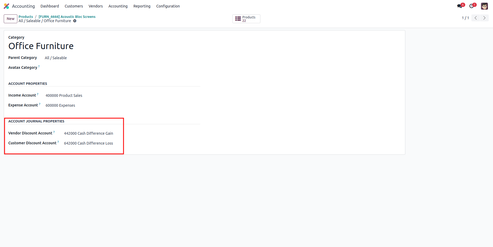Click the Products list icon in the smart button
The width and height of the screenshot is (493, 247).
pyautogui.click(x=238, y=19)
